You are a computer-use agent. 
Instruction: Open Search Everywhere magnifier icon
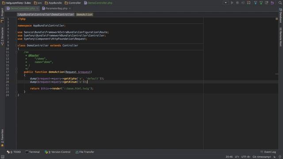pos(280,3)
